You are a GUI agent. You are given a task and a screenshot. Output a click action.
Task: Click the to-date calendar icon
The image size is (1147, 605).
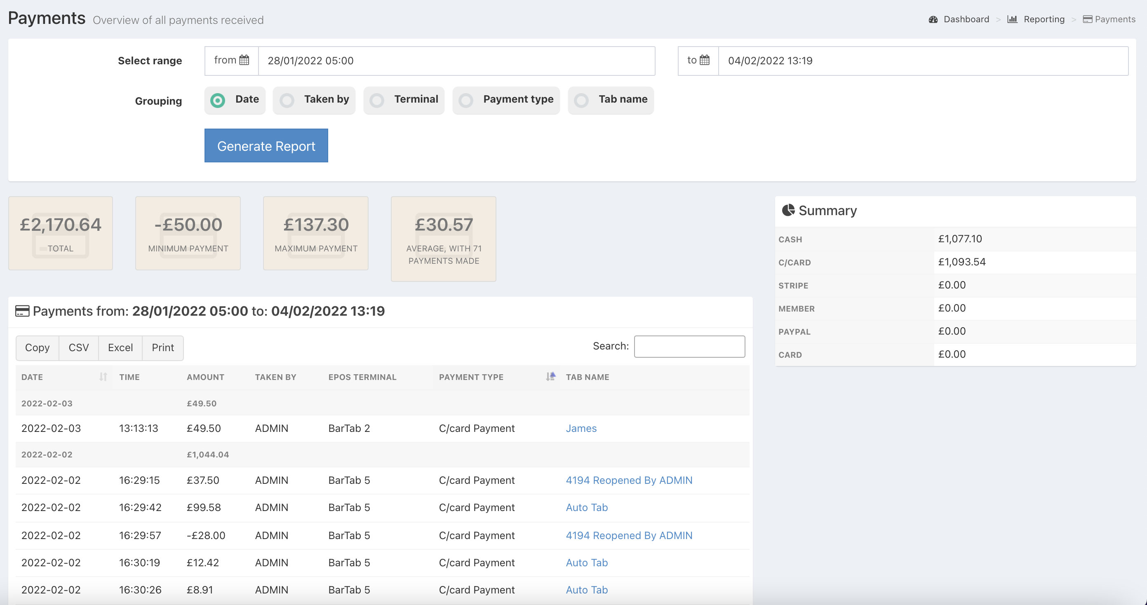(x=705, y=60)
